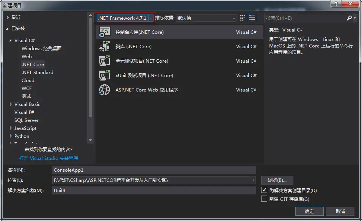Open the sort by 默认值 dropdown

pos(206,18)
